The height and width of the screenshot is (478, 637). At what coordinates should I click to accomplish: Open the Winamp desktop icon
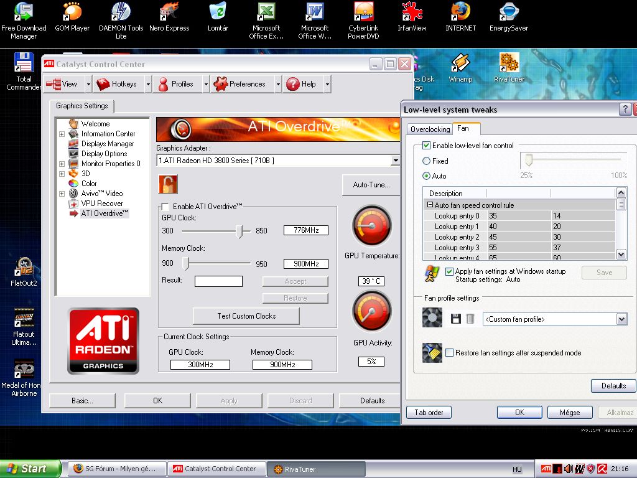tap(460, 64)
